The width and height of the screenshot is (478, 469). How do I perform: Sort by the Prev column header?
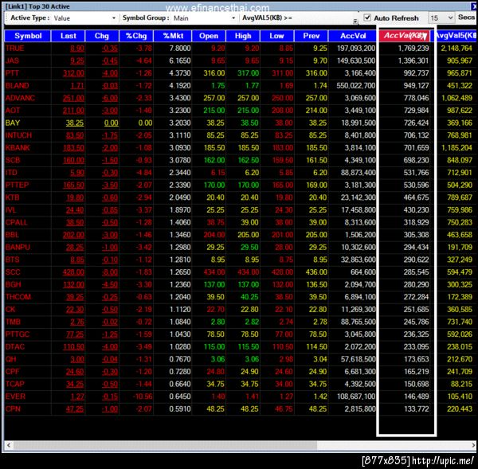point(311,36)
